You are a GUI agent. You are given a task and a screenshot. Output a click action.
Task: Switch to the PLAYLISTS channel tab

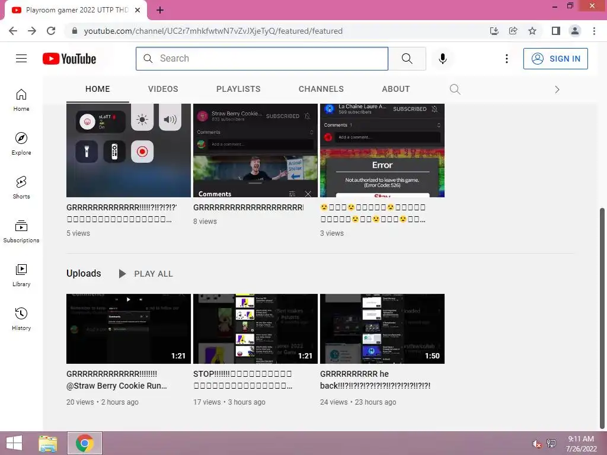click(238, 89)
